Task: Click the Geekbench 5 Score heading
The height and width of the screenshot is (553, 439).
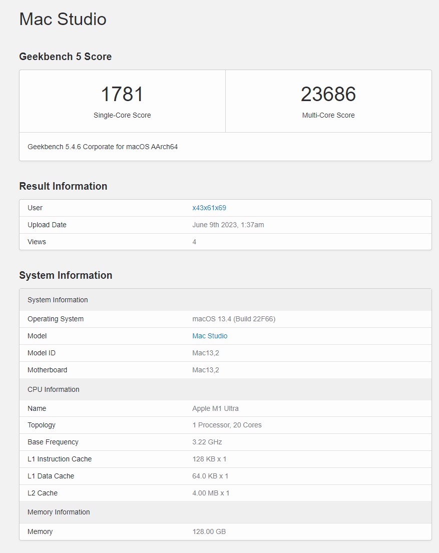Action: pos(65,57)
